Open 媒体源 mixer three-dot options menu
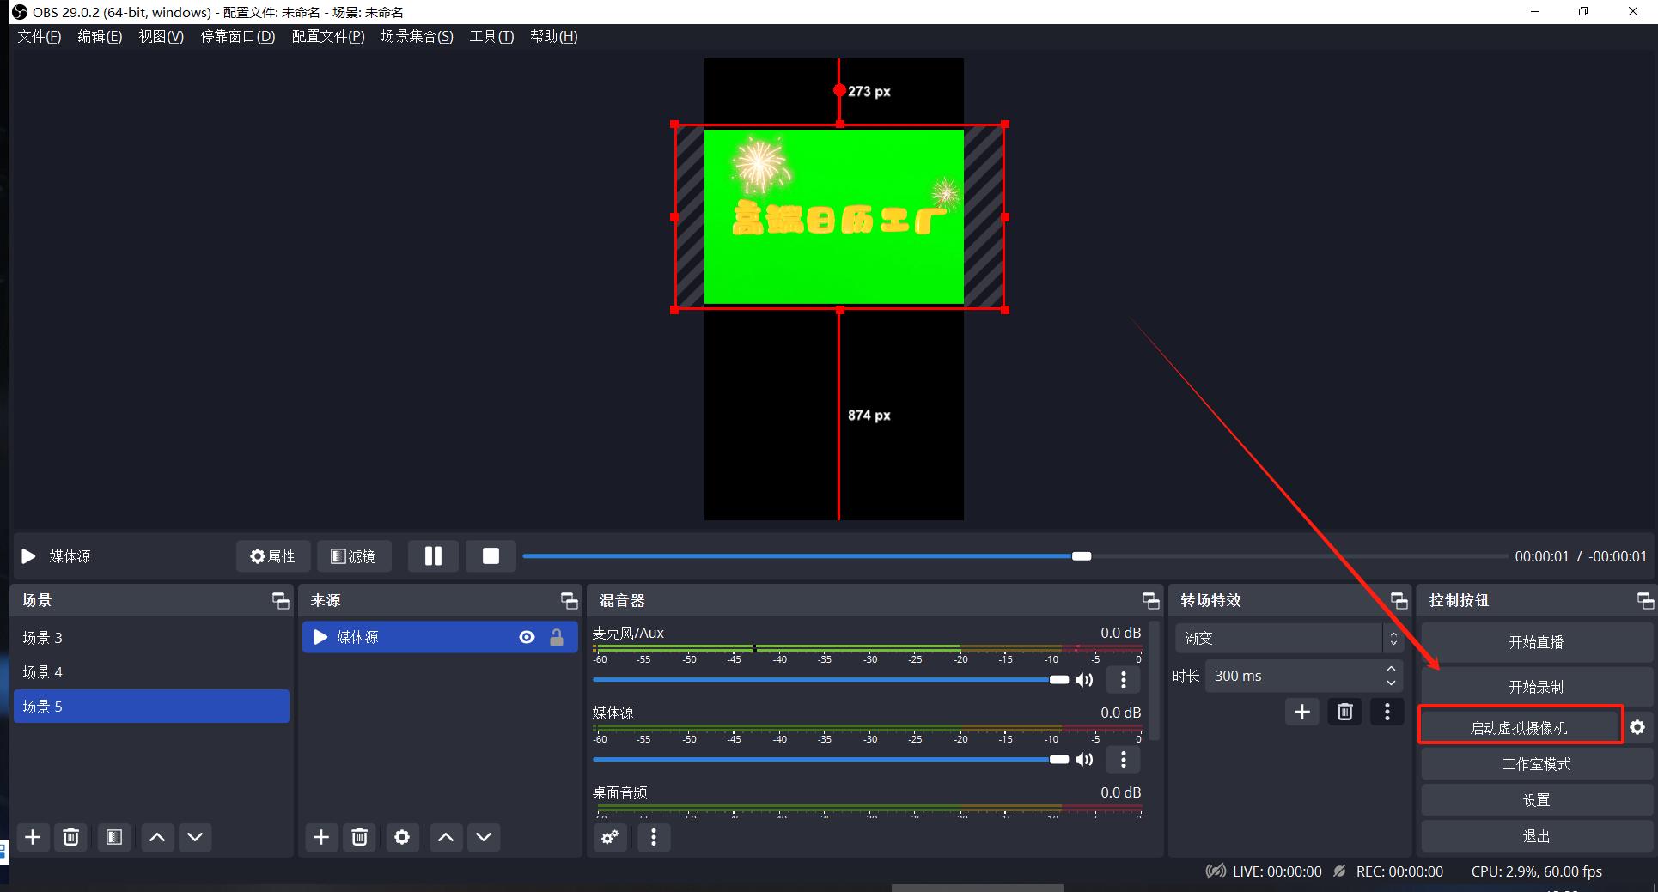Screen dimensions: 1658x892 coord(1123,760)
